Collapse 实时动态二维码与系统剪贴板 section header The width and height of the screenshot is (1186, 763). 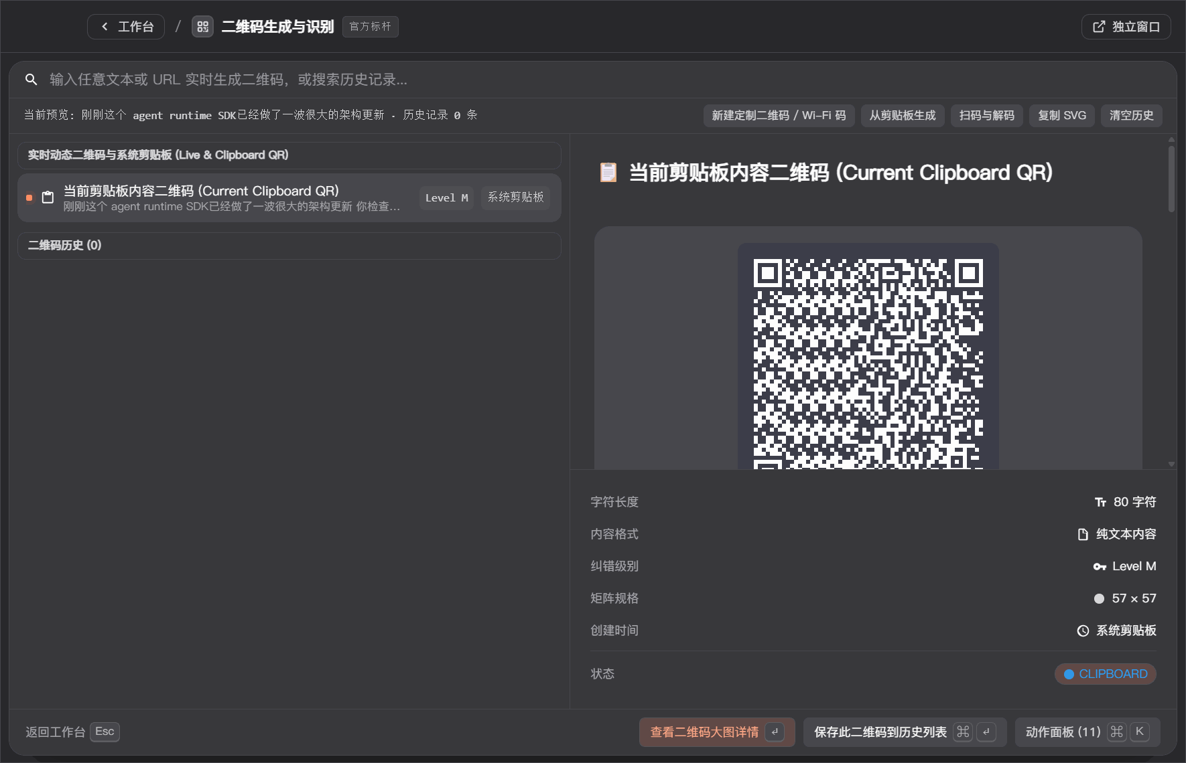tap(289, 155)
